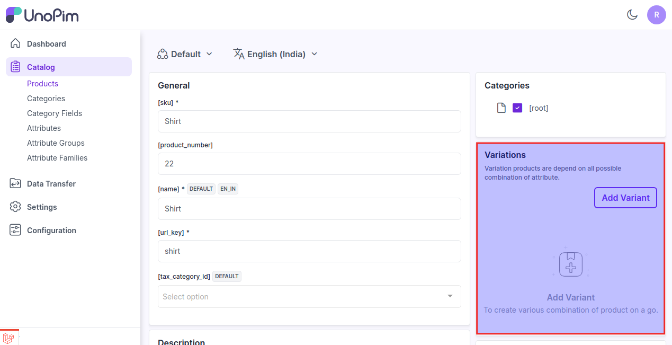Viewport: 672px width, 345px height.
Task: Uncheck the [root] category checkbox
Action: 517,108
